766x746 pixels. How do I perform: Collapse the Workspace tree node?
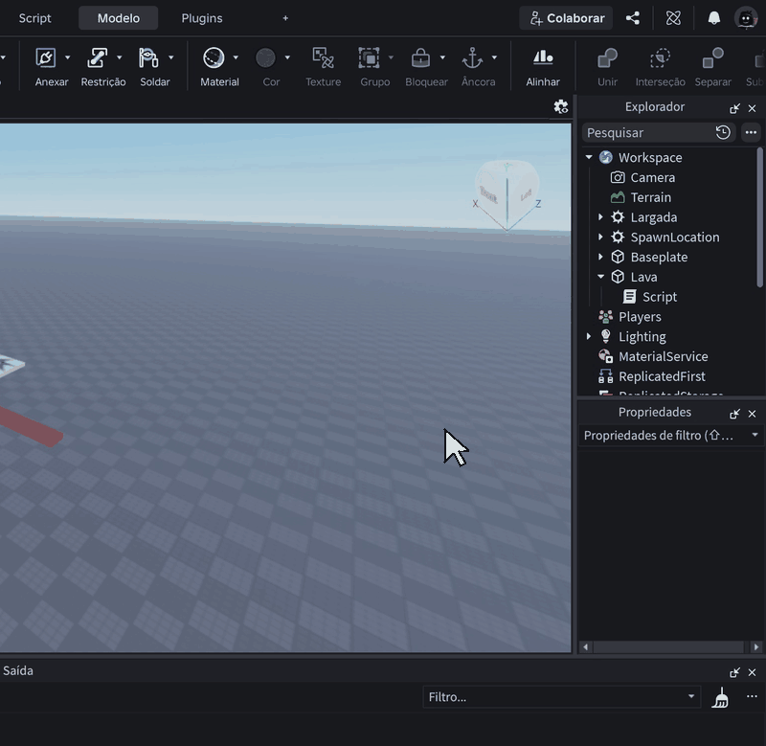589,157
